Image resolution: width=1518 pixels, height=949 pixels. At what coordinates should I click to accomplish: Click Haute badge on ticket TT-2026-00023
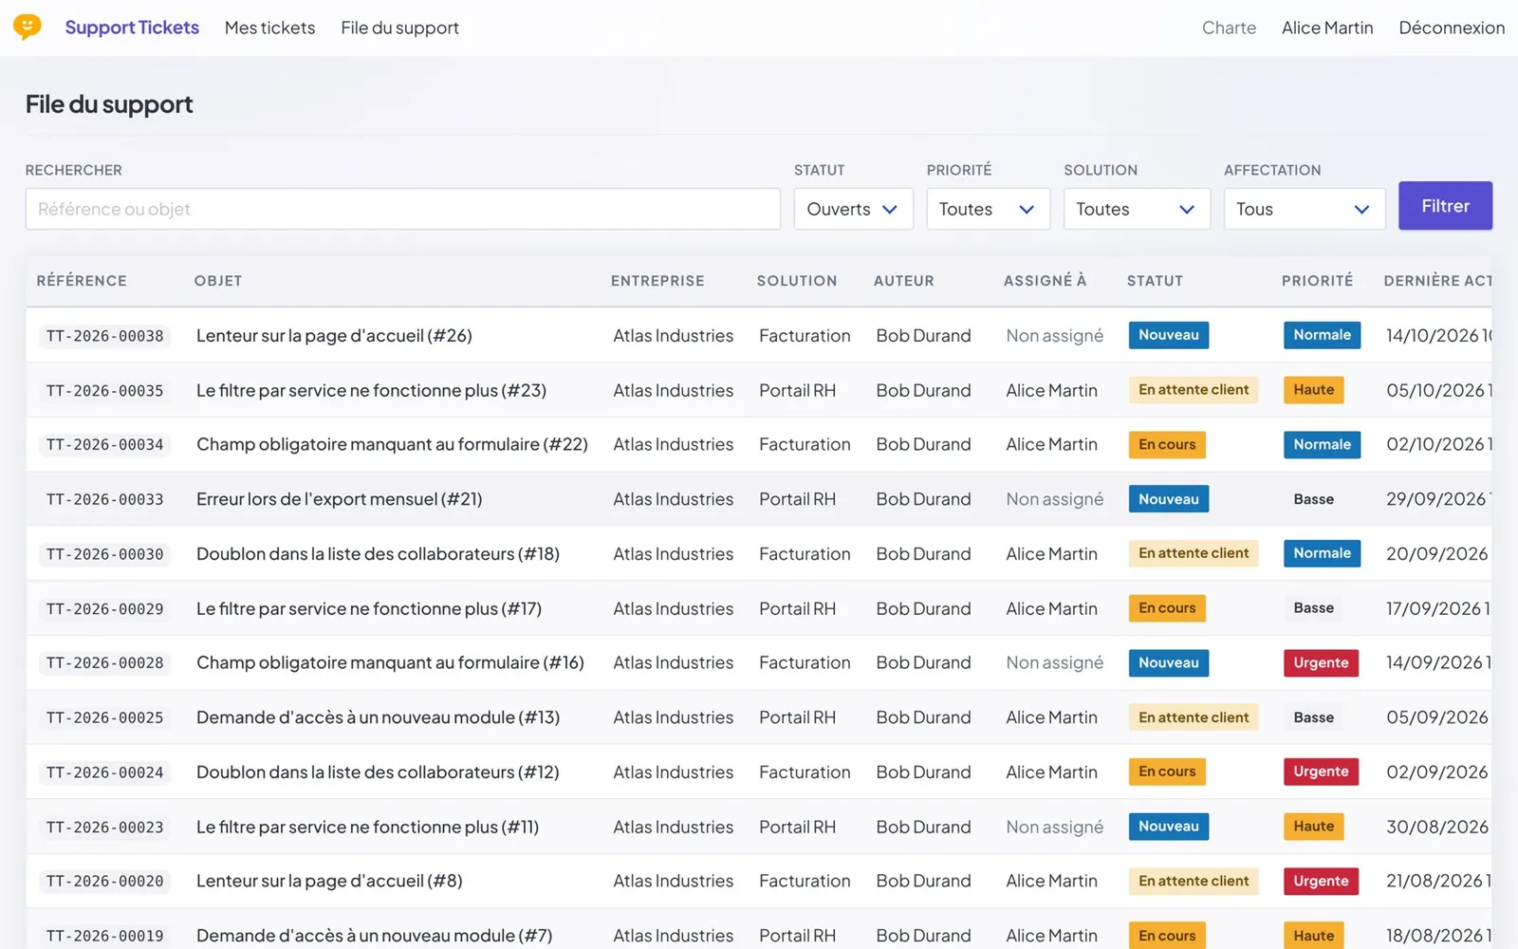click(x=1313, y=827)
